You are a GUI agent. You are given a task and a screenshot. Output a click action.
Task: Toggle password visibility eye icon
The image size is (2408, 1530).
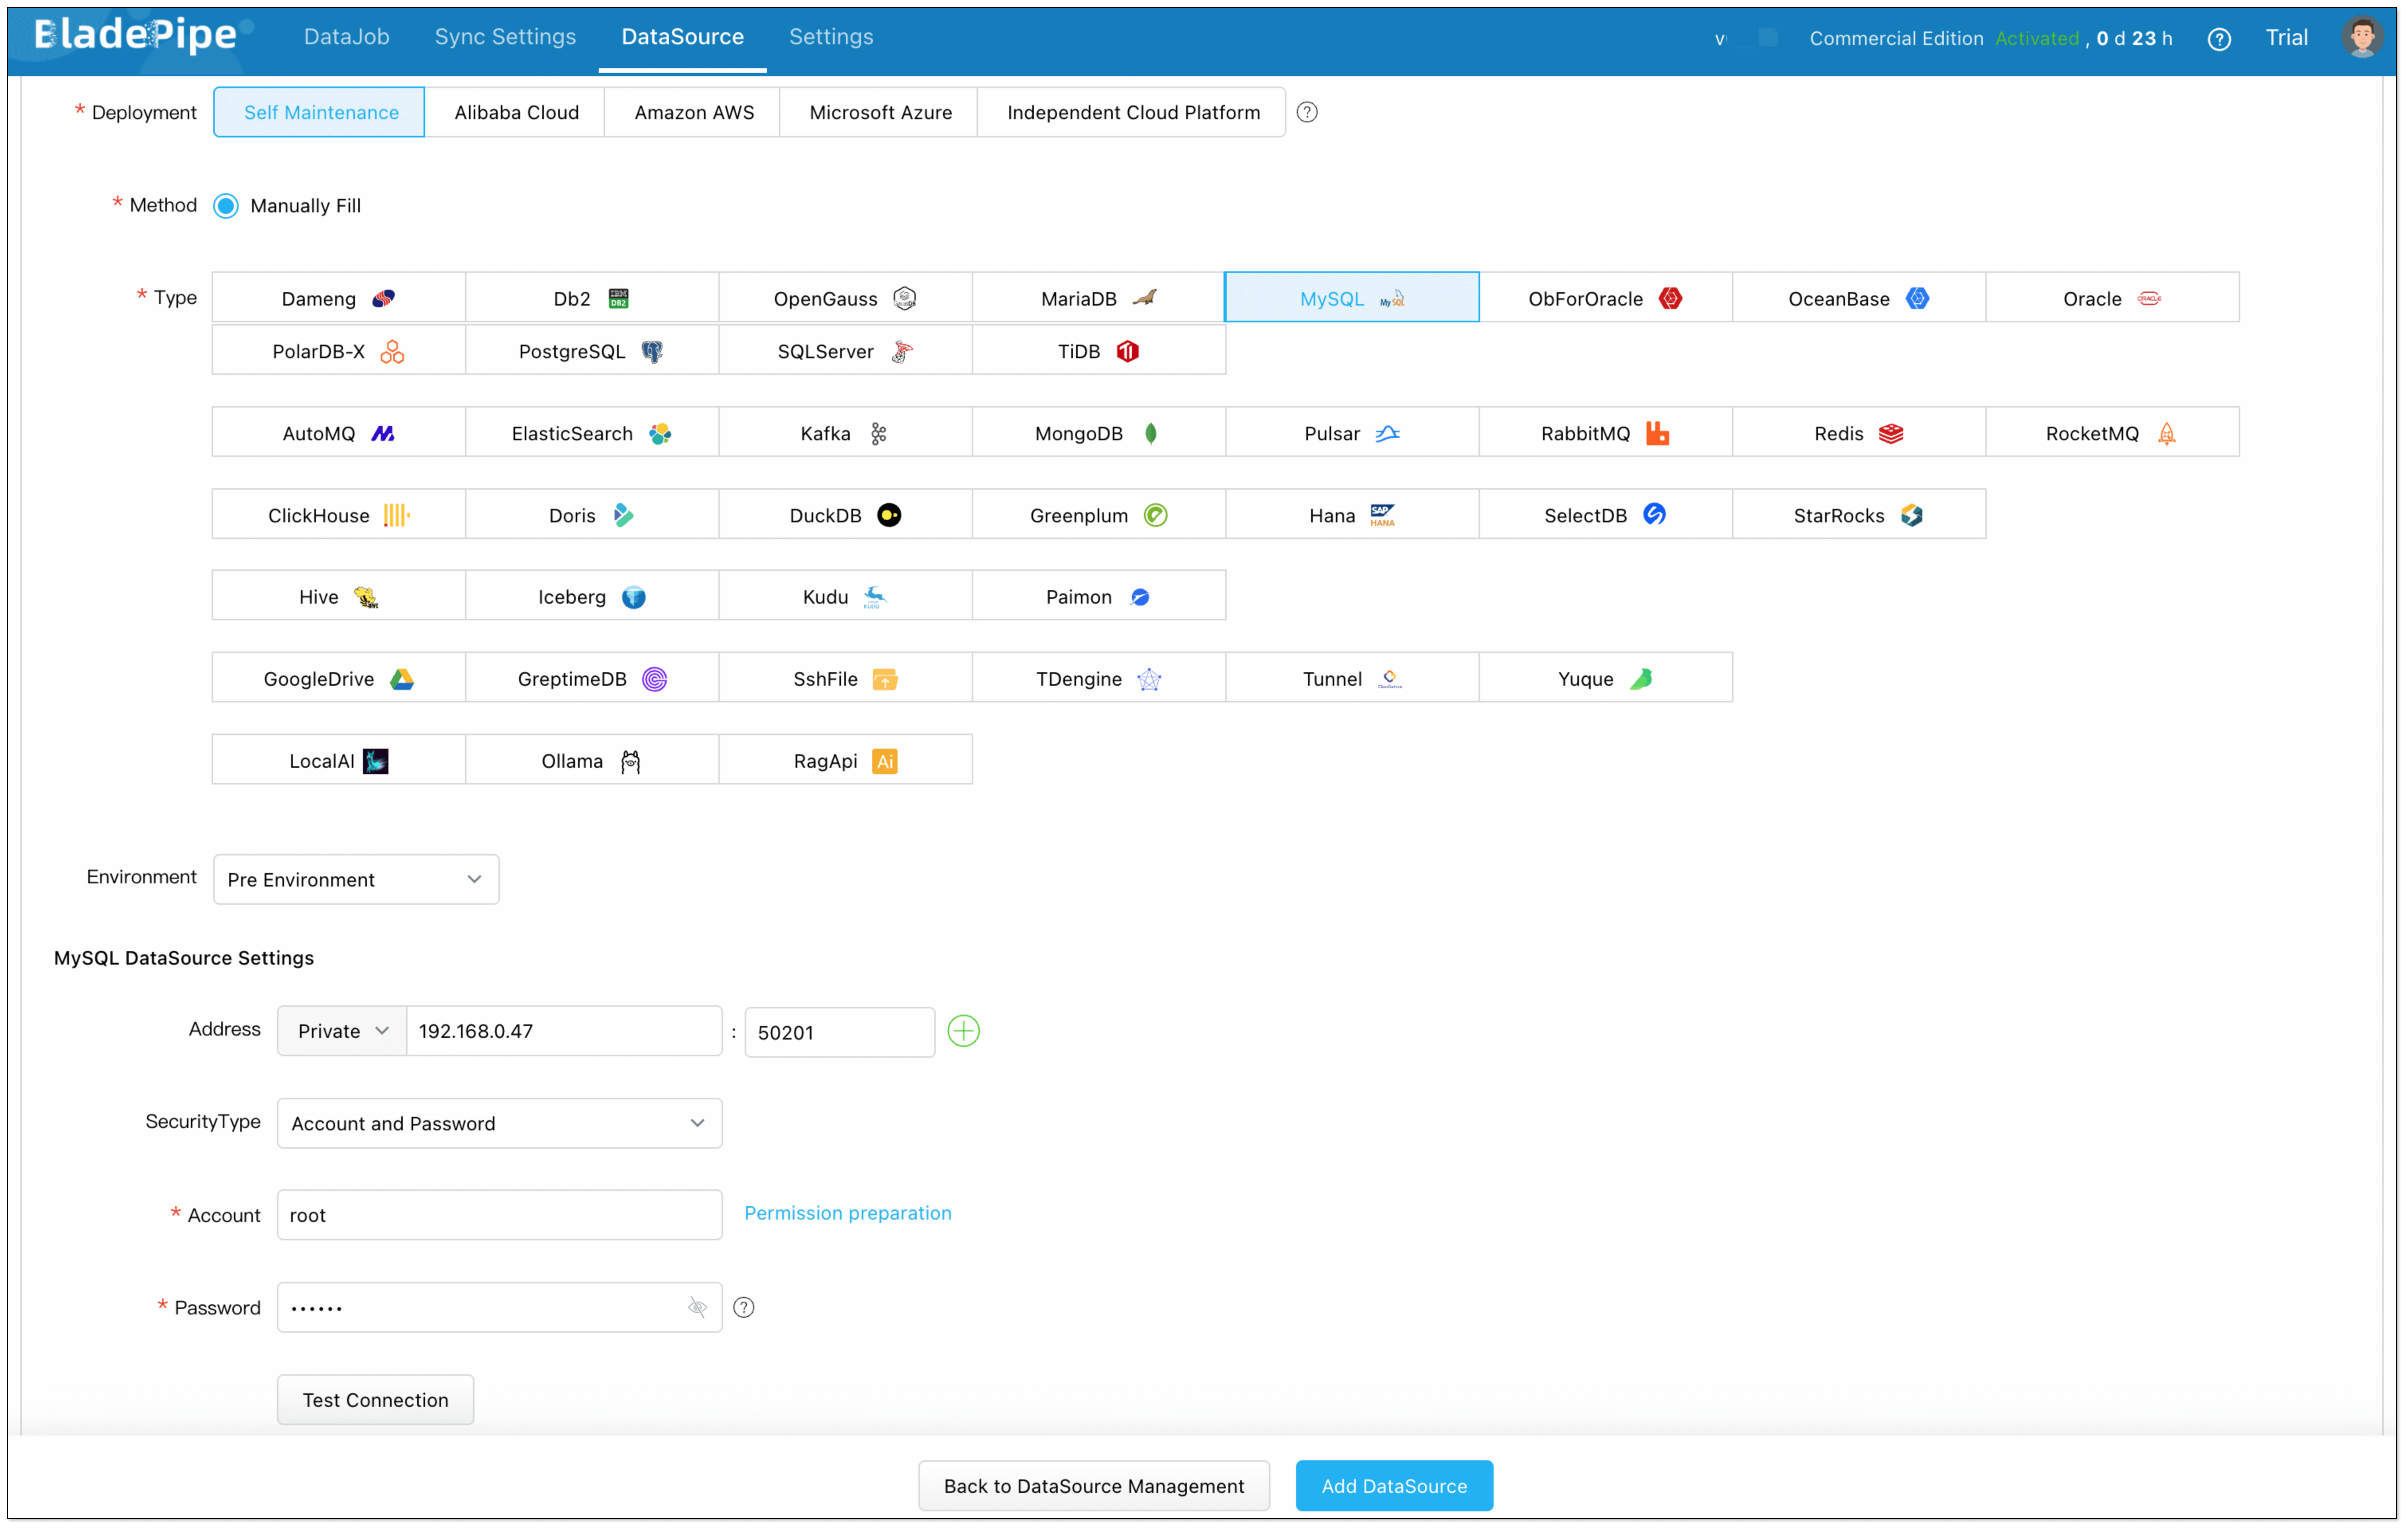point(697,1307)
